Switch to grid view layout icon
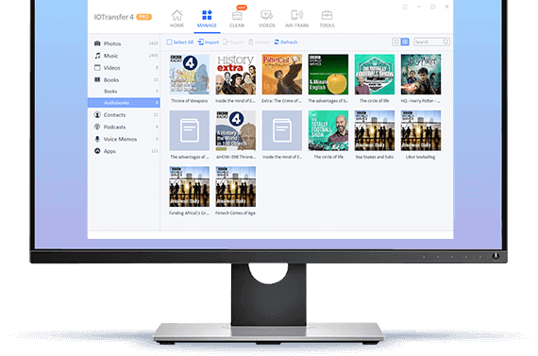The height and width of the screenshot is (356, 538). (405, 42)
